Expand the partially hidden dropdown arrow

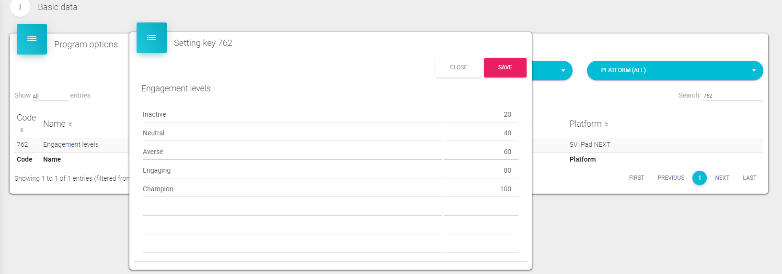[563, 71]
